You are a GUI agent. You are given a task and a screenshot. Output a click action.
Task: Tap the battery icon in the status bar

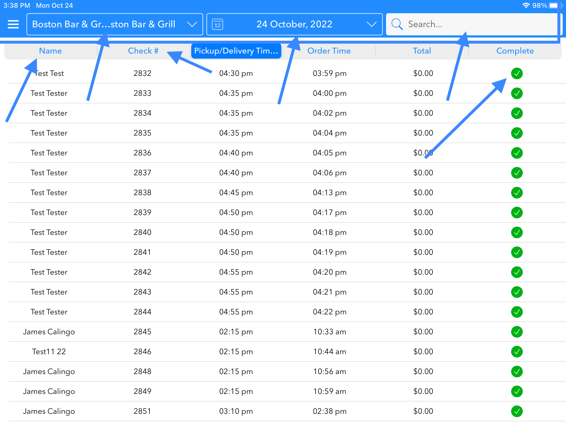coord(555,6)
